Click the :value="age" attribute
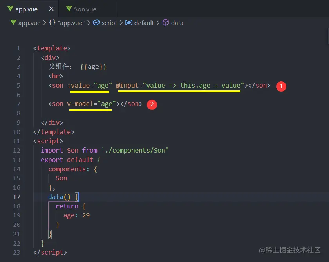This screenshot has height=262, width=329. pos(90,86)
